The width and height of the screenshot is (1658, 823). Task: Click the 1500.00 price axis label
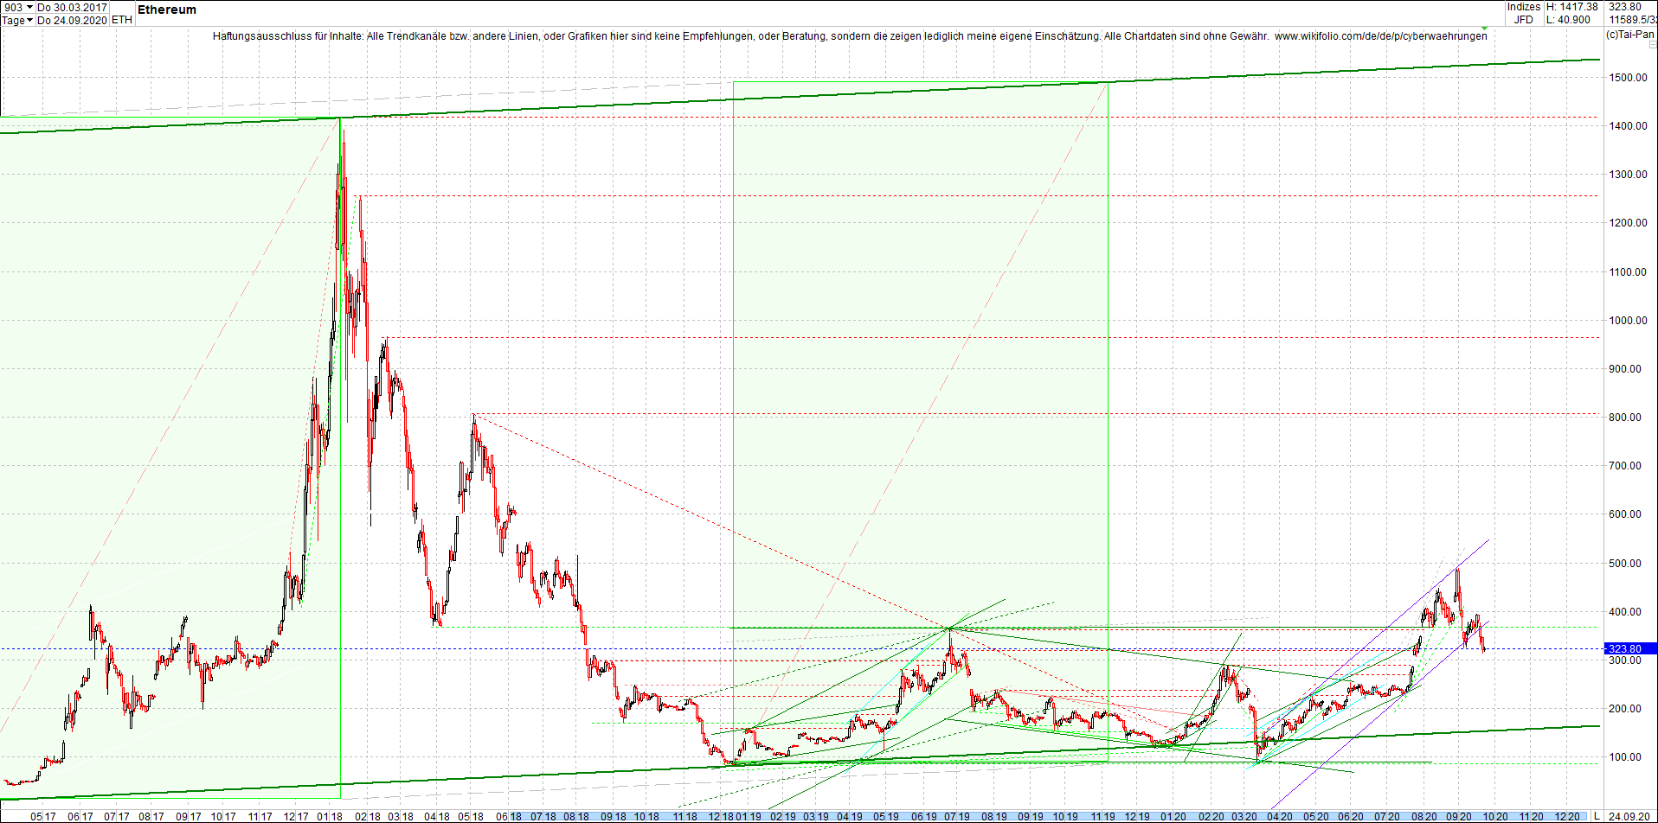pyautogui.click(x=1627, y=77)
